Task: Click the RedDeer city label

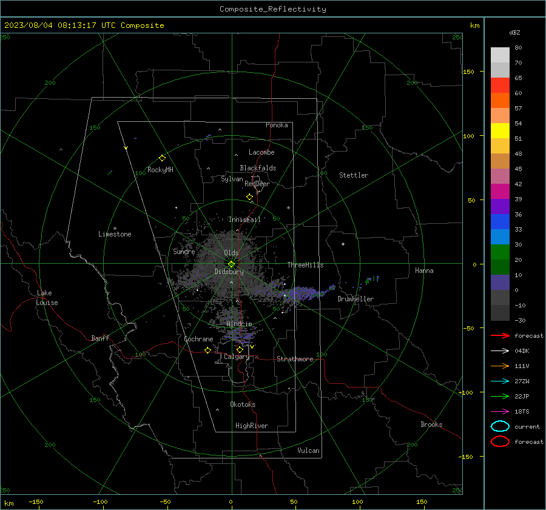Action: 257,184
